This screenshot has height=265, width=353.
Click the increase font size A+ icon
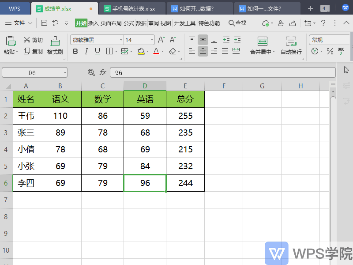pyautogui.click(x=161, y=40)
